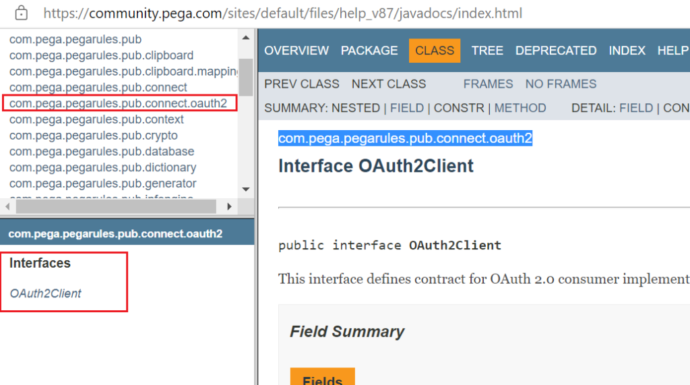690x385 pixels.
Task: Open com.pega.pegarules.pub.crypto package
Action: coord(93,136)
